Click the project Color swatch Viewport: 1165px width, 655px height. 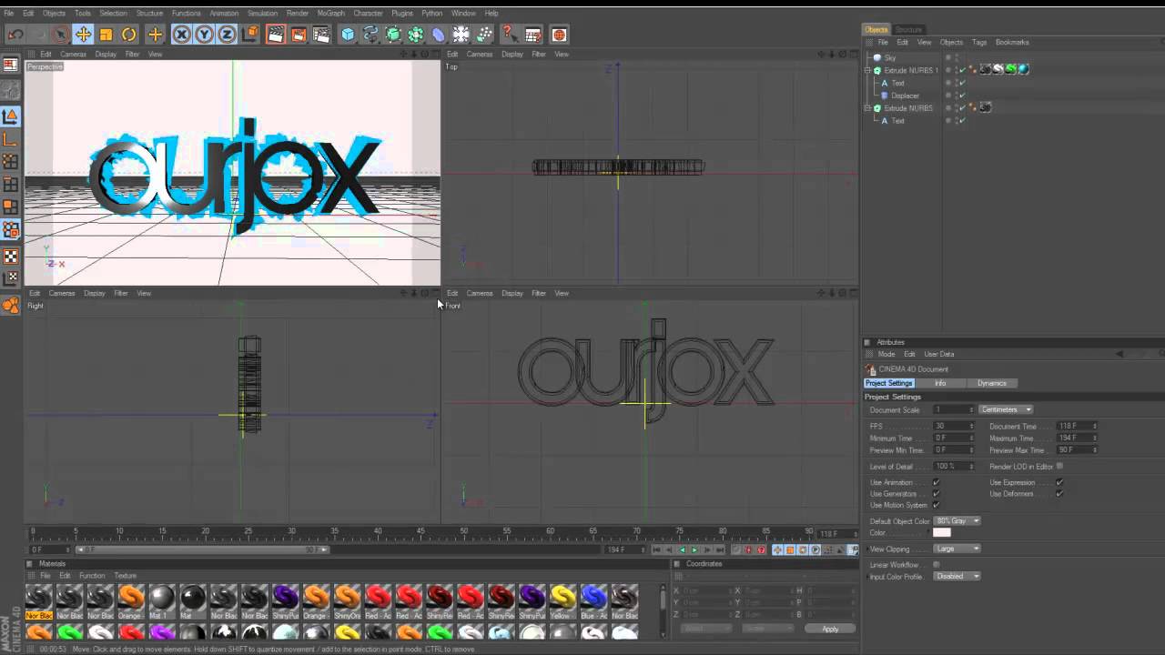[942, 533]
